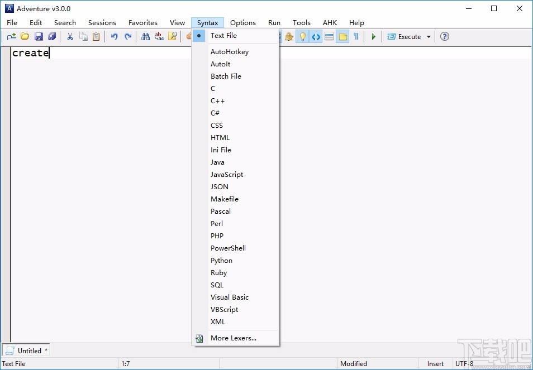Choose PHP syntax
The image size is (533, 370).
click(235, 236)
